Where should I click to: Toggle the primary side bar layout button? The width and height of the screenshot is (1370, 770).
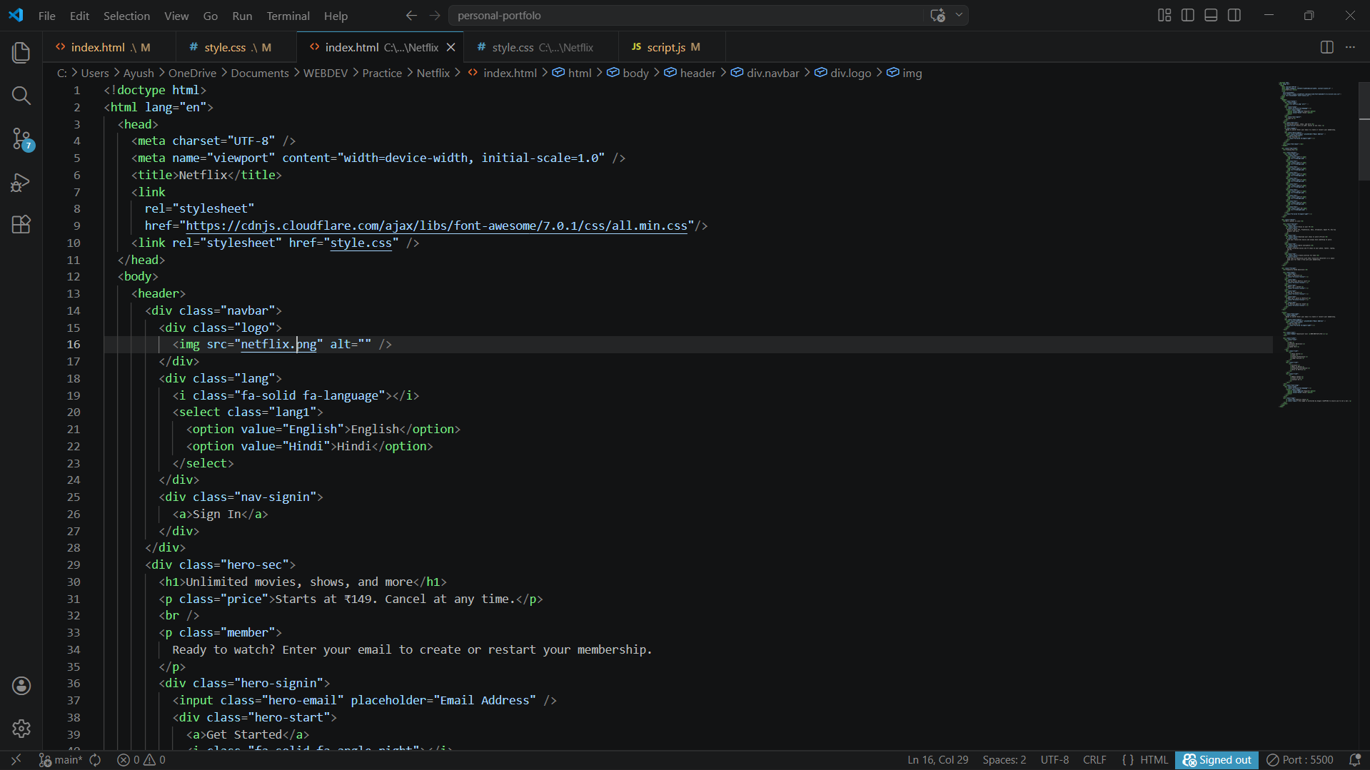click(1188, 15)
